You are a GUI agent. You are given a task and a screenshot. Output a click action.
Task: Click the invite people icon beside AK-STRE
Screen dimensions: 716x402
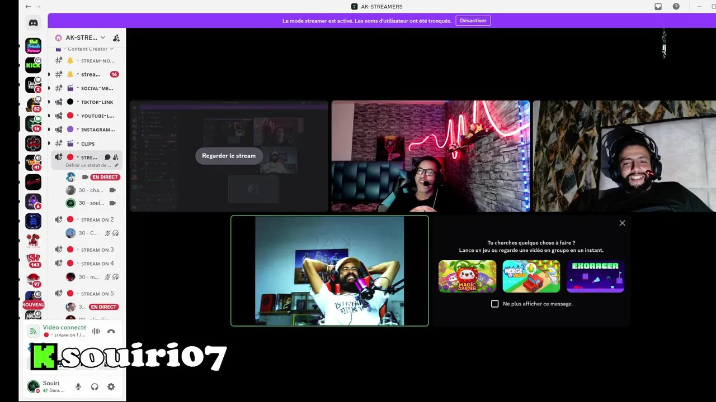[116, 38]
